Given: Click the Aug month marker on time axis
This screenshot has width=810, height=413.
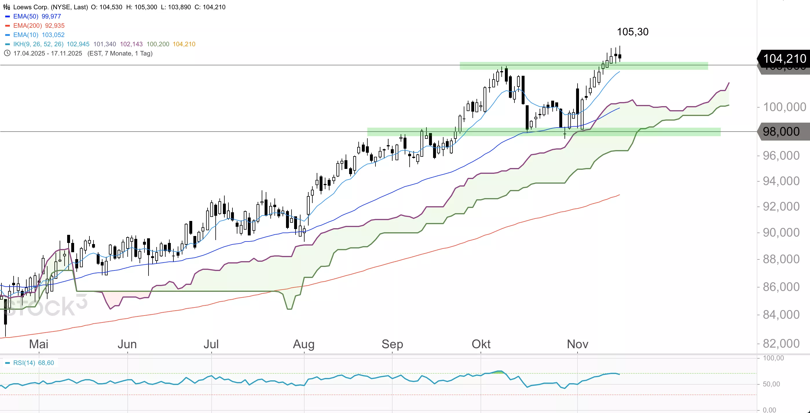Looking at the screenshot, I should 304,344.
